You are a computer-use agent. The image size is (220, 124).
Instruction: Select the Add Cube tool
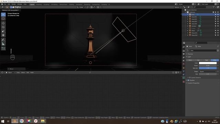[3, 49]
